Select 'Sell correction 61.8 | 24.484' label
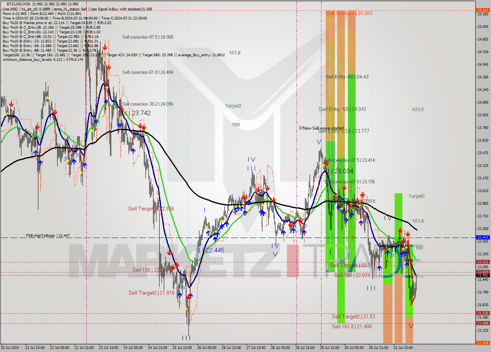491x352 pixels. (148, 72)
